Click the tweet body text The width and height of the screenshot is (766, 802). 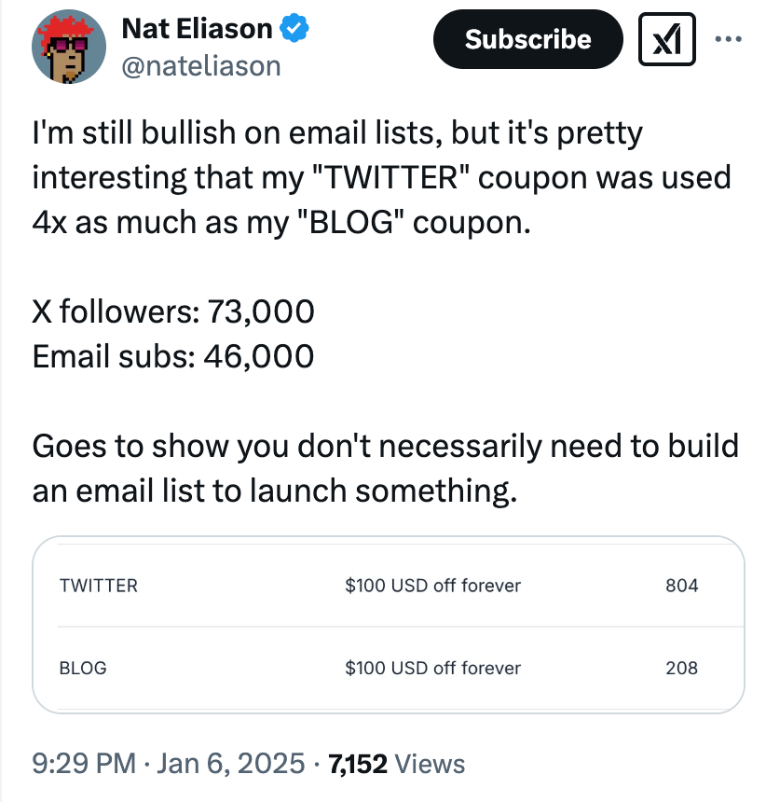click(x=373, y=177)
